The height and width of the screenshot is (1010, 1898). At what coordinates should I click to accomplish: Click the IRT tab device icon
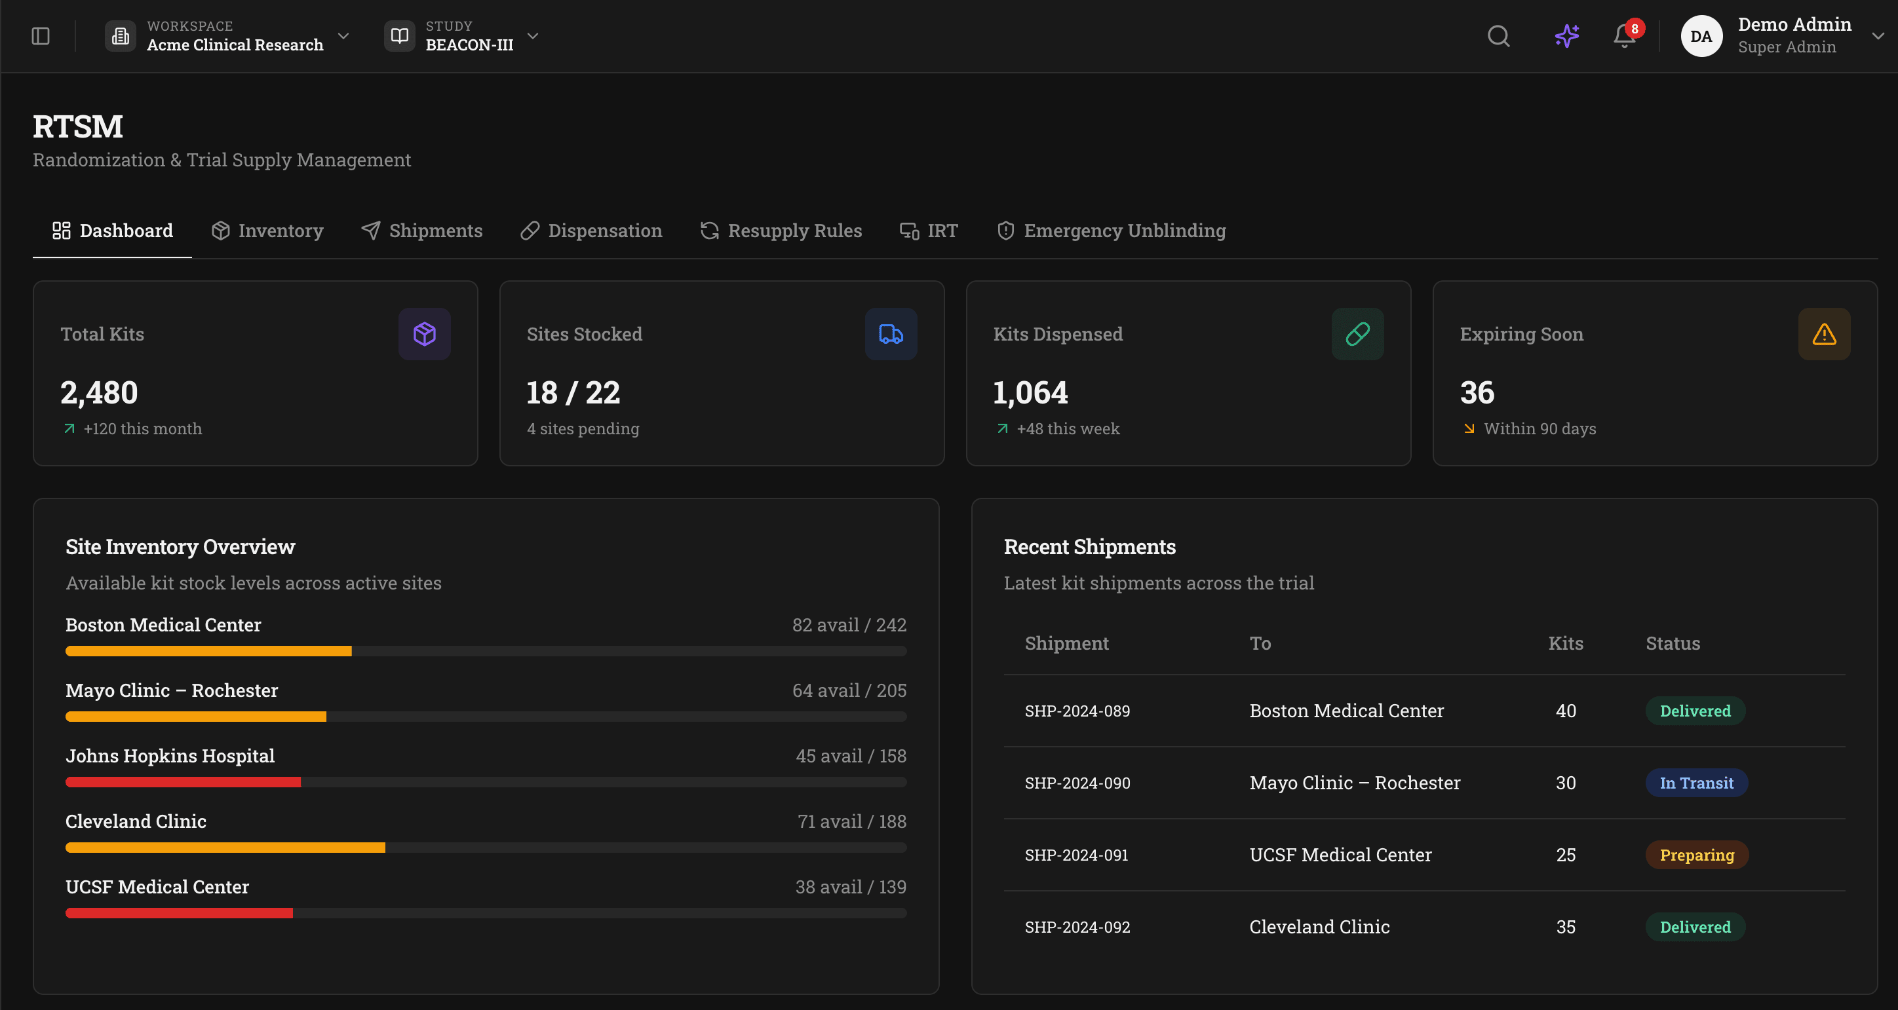point(909,231)
